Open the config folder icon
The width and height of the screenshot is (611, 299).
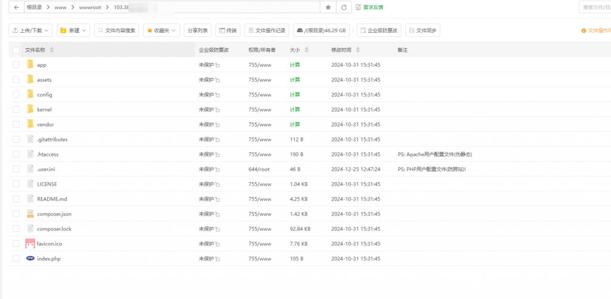click(x=30, y=94)
